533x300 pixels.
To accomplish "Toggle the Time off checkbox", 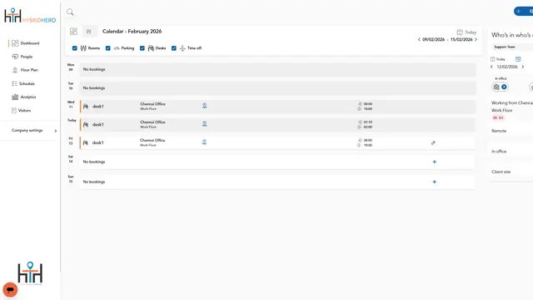I will (174, 48).
